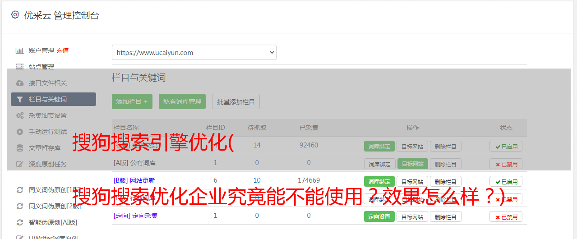Click the 栏目名称 column header
Viewport: 577px width, 239px height.
(x=126, y=128)
